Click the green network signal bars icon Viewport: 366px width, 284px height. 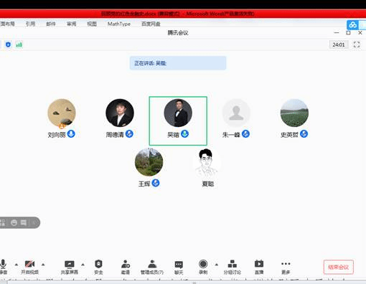pos(19,44)
